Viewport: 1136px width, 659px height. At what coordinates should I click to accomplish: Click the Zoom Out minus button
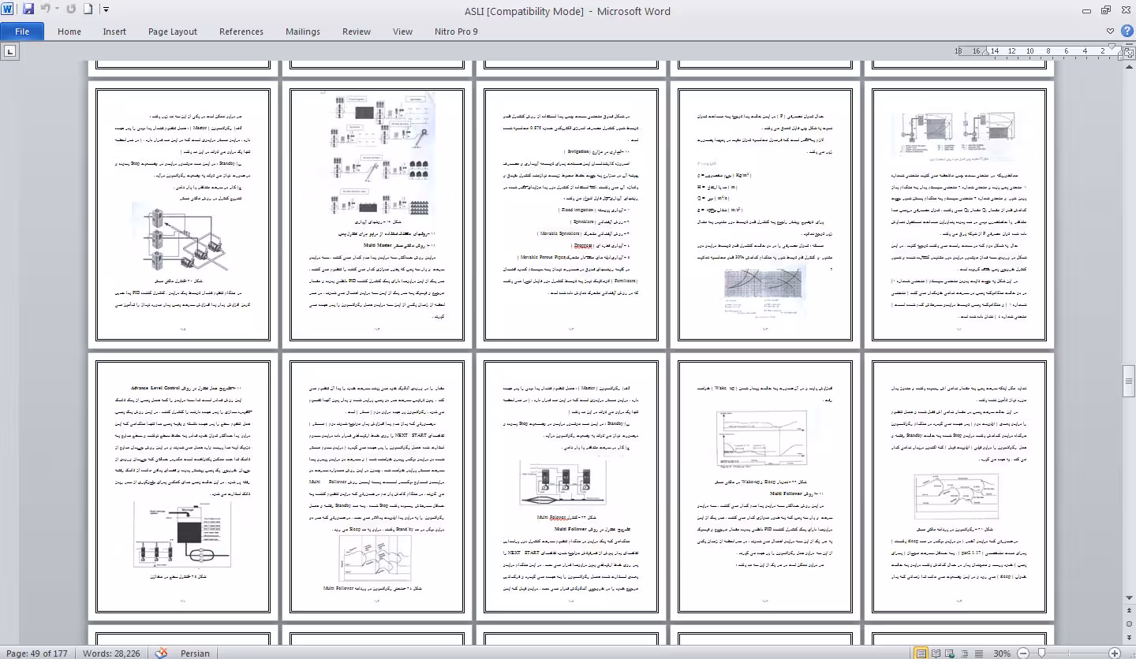[1023, 653]
